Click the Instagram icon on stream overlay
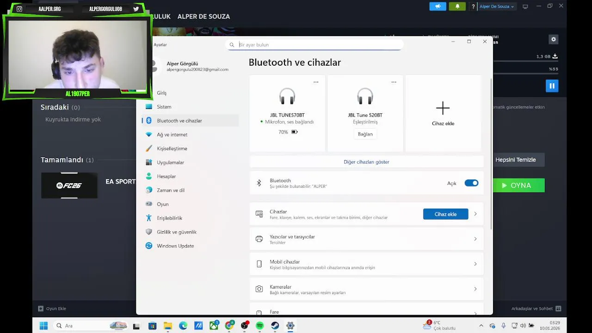Image resolution: width=592 pixels, height=333 pixels. coord(19,9)
